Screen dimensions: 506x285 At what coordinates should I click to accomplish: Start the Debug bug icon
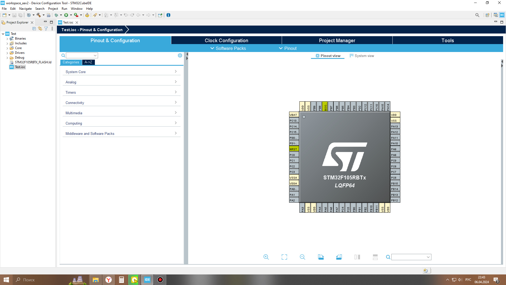(x=56, y=15)
